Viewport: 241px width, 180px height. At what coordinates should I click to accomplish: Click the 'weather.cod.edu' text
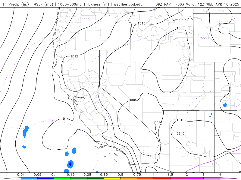pos(128,4)
